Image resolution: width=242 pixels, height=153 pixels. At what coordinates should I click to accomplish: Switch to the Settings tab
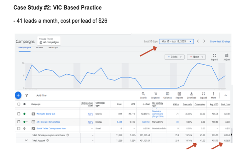(x=53, y=47)
